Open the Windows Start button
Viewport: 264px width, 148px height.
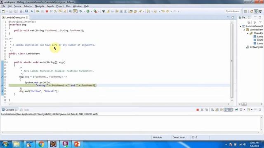pyautogui.click(x=5, y=144)
